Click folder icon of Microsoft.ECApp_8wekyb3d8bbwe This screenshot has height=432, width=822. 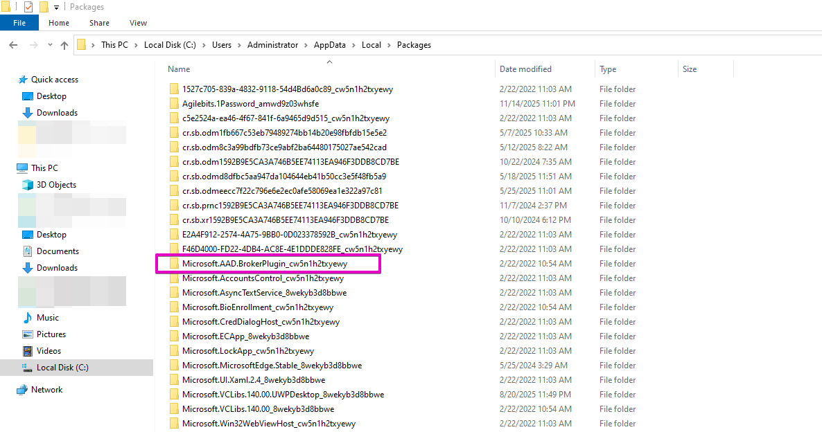[174, 336]
